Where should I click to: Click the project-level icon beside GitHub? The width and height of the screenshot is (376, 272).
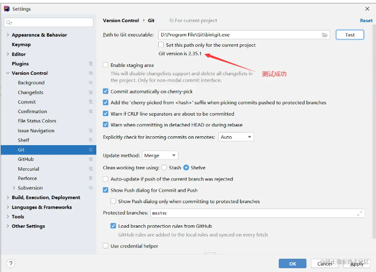click(x=91, y=159)
